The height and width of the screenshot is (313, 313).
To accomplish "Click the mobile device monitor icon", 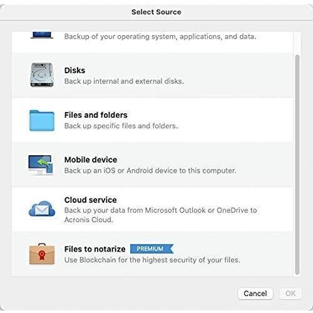I will [41, 165].
